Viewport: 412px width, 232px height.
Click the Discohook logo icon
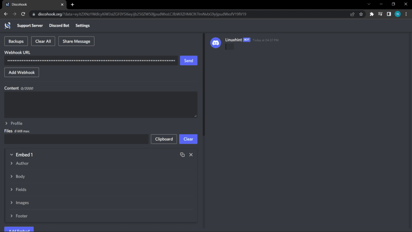tap(7, 25)
